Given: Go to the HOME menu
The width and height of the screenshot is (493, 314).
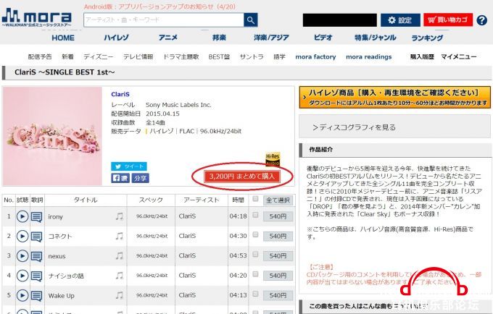Looking at the screenshot, I should (63, 38).
